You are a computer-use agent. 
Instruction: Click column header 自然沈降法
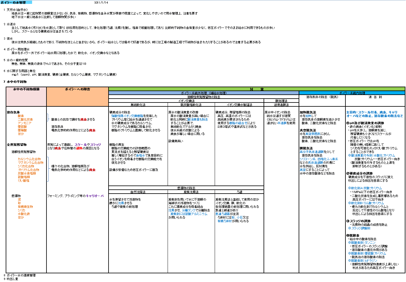pyautogui.click(x=138, y=192)
